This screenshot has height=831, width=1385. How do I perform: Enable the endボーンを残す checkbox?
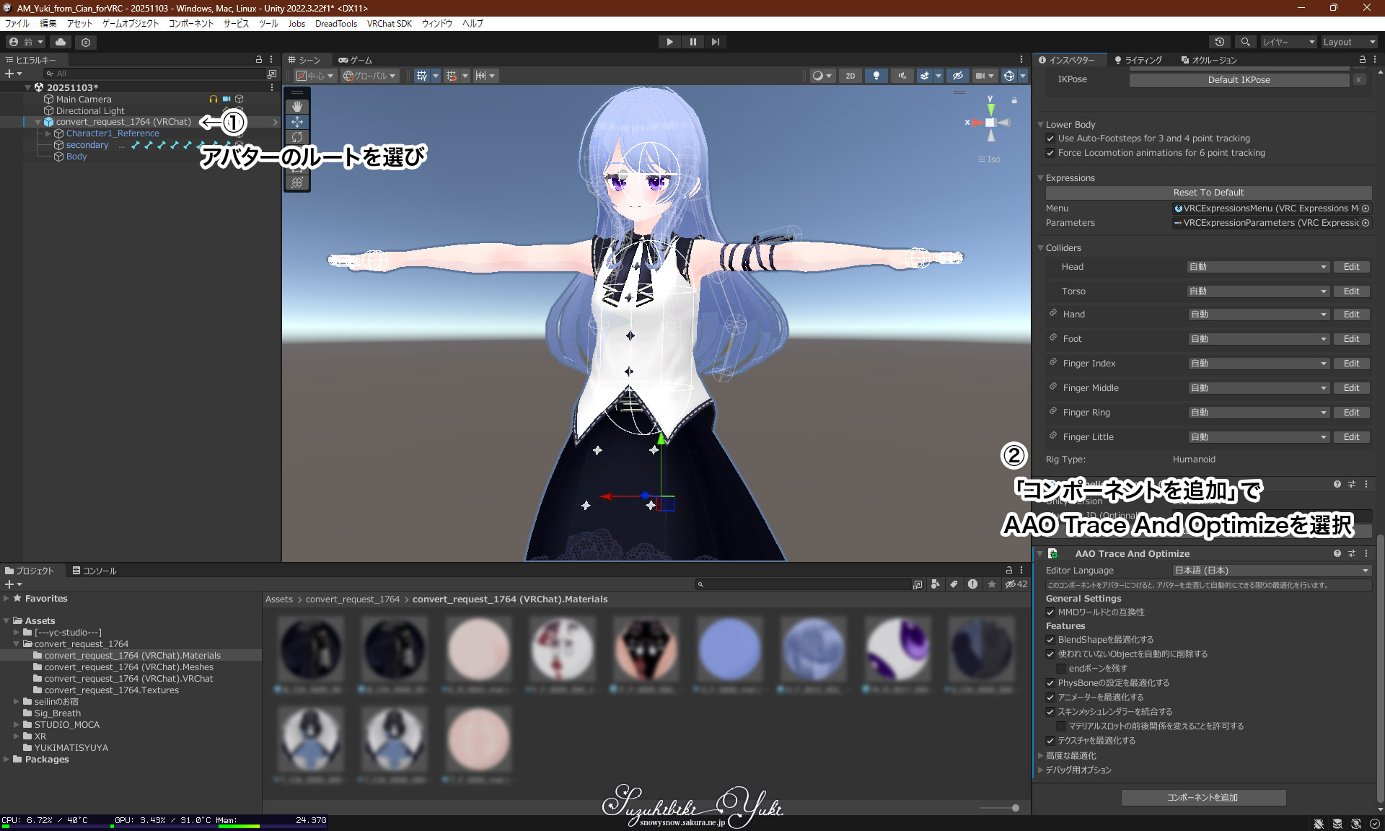click(1061, 669)
